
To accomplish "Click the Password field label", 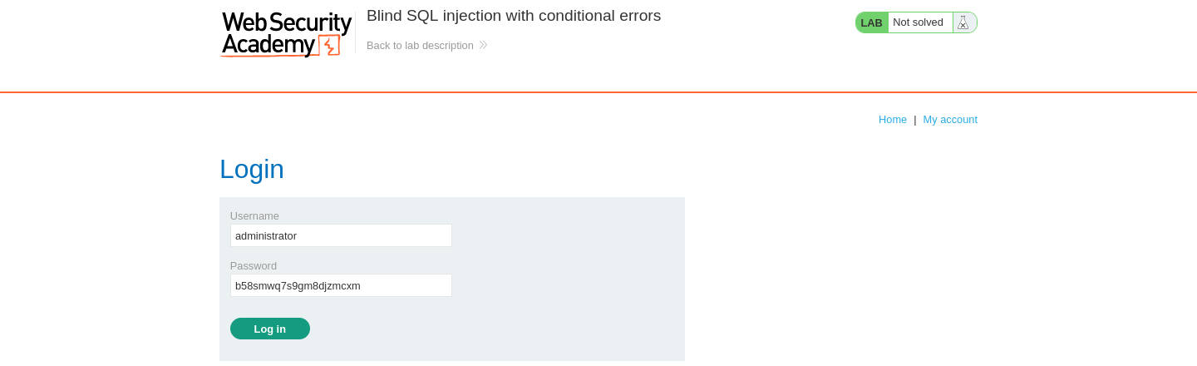I will pyautogui.click(x=254, y=265).
